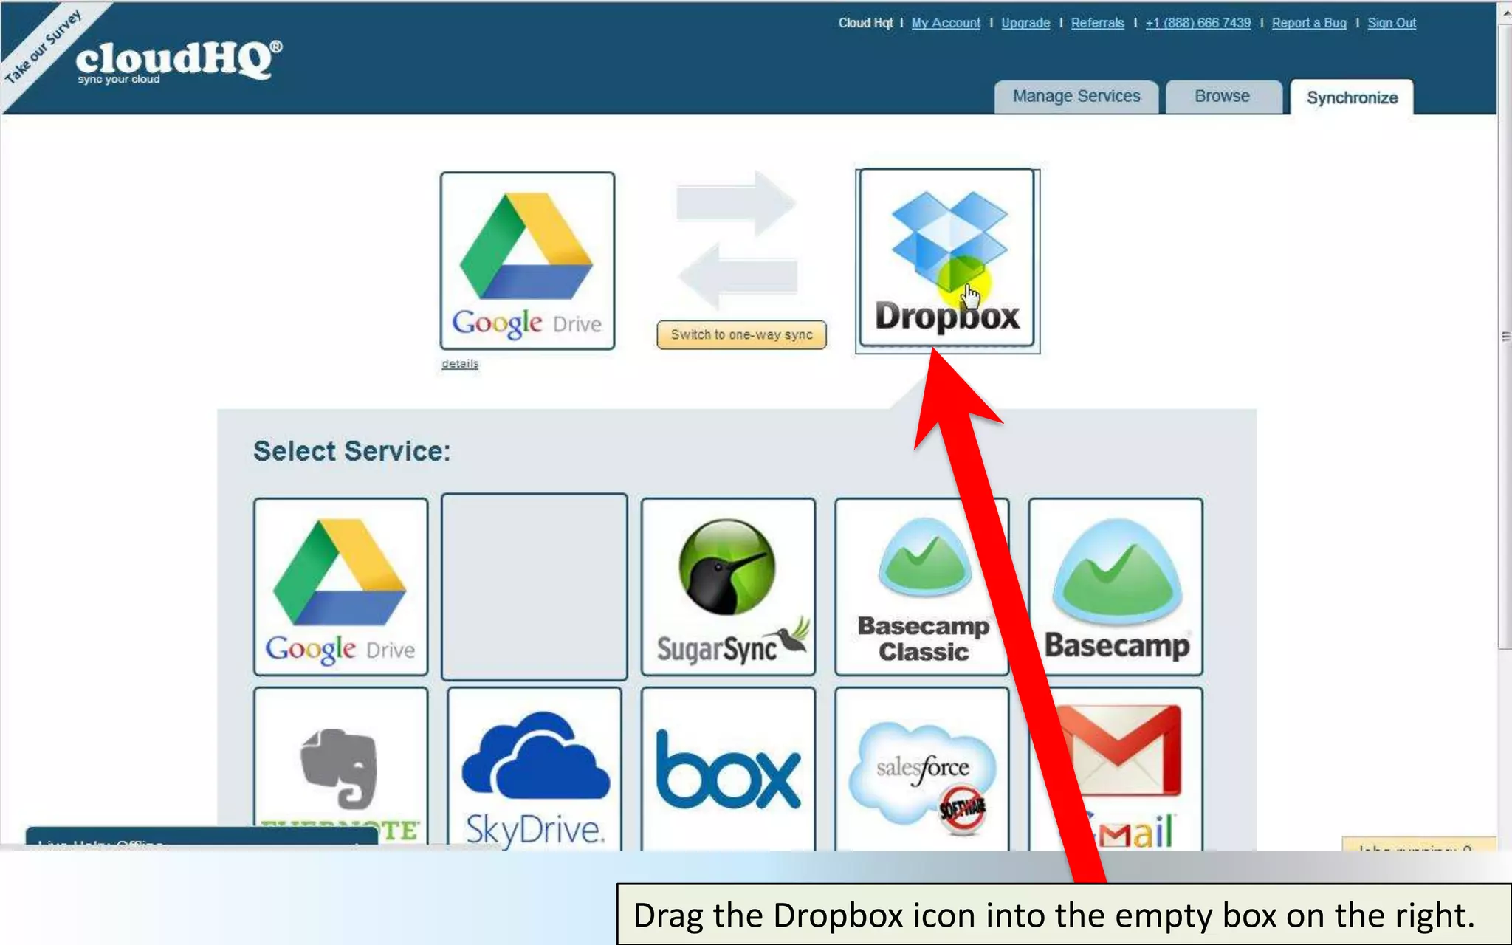This screenshot has width=1512, height=945.
Task: Click the Sign Out link
Action: (x=1392, y=23)
